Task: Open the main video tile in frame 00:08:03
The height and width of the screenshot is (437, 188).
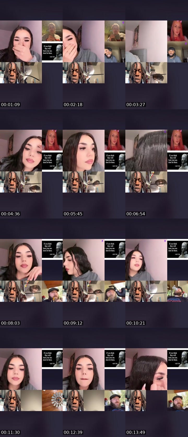Action: pyautogui.click(x=21, y=260)
